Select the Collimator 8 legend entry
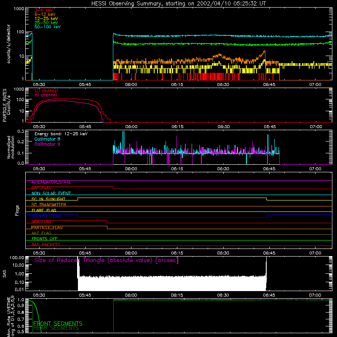This screenshot has height=337, width=337. point(47,139)
